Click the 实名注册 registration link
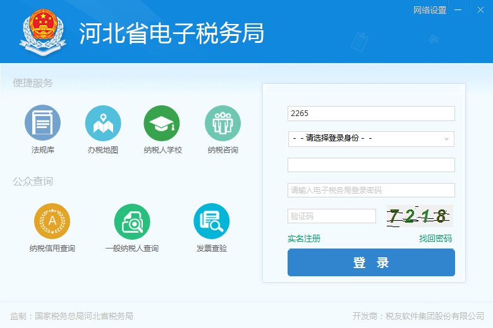 304,238
